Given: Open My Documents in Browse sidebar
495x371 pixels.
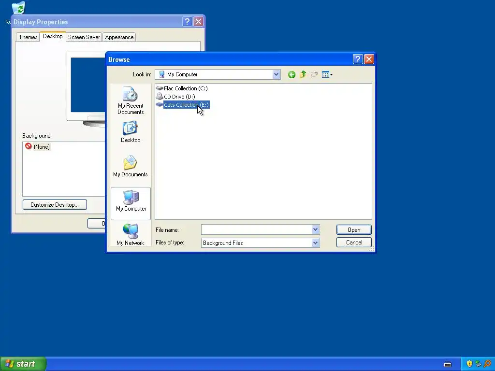Looking at the screenshot, I should (x=131, y=166).
